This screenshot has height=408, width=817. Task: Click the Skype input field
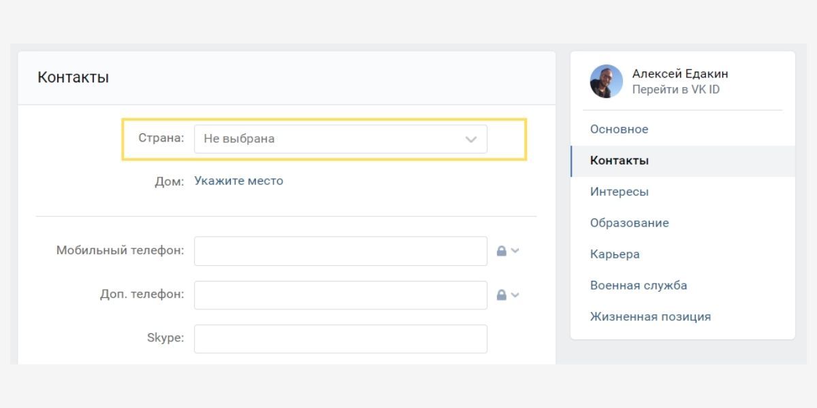coord(340,339)
